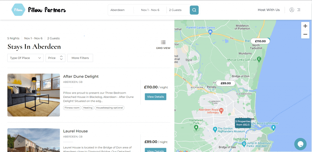Click the Heating tag
The image size is (312, 152).
[88, 108]
